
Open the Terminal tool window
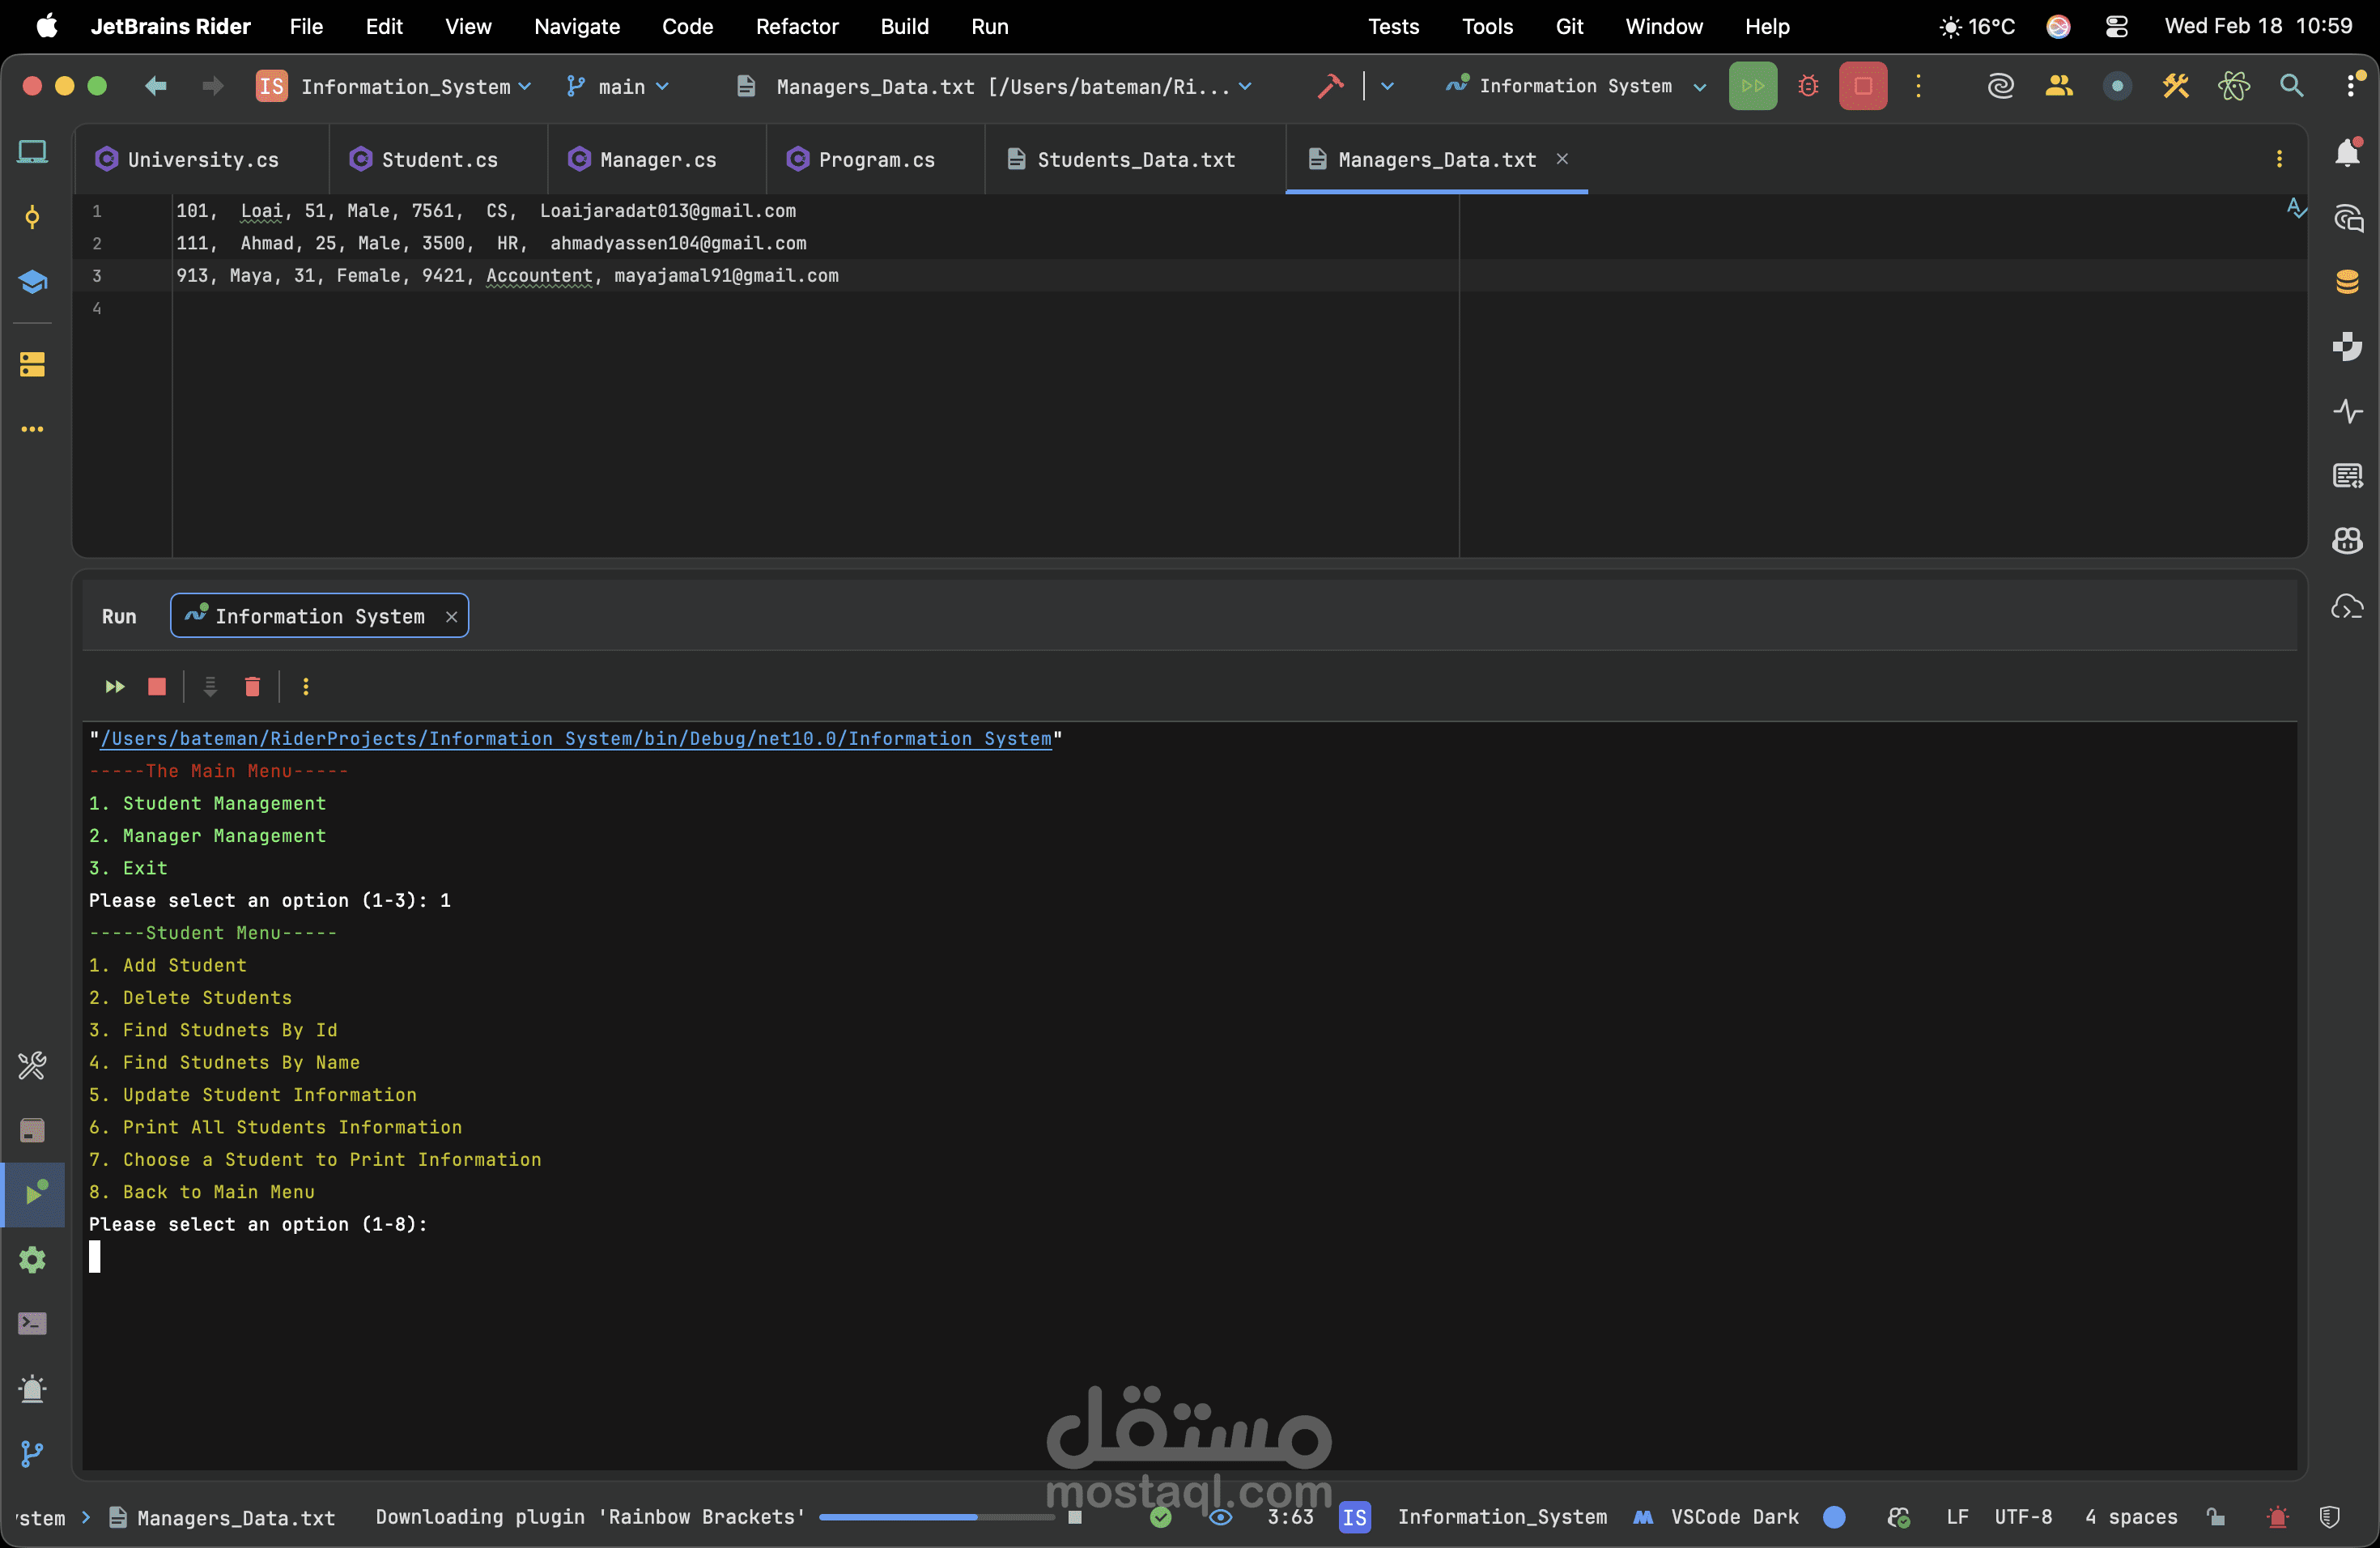coord(32,1323)
